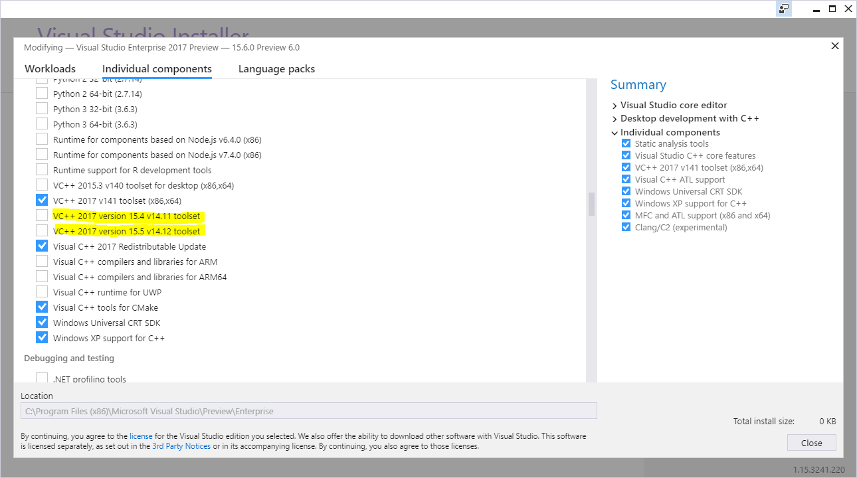This screenshot has width=857, height=478.
Task: Click the Total install size label
Action: pyautogui.click(x=763, y=422)
